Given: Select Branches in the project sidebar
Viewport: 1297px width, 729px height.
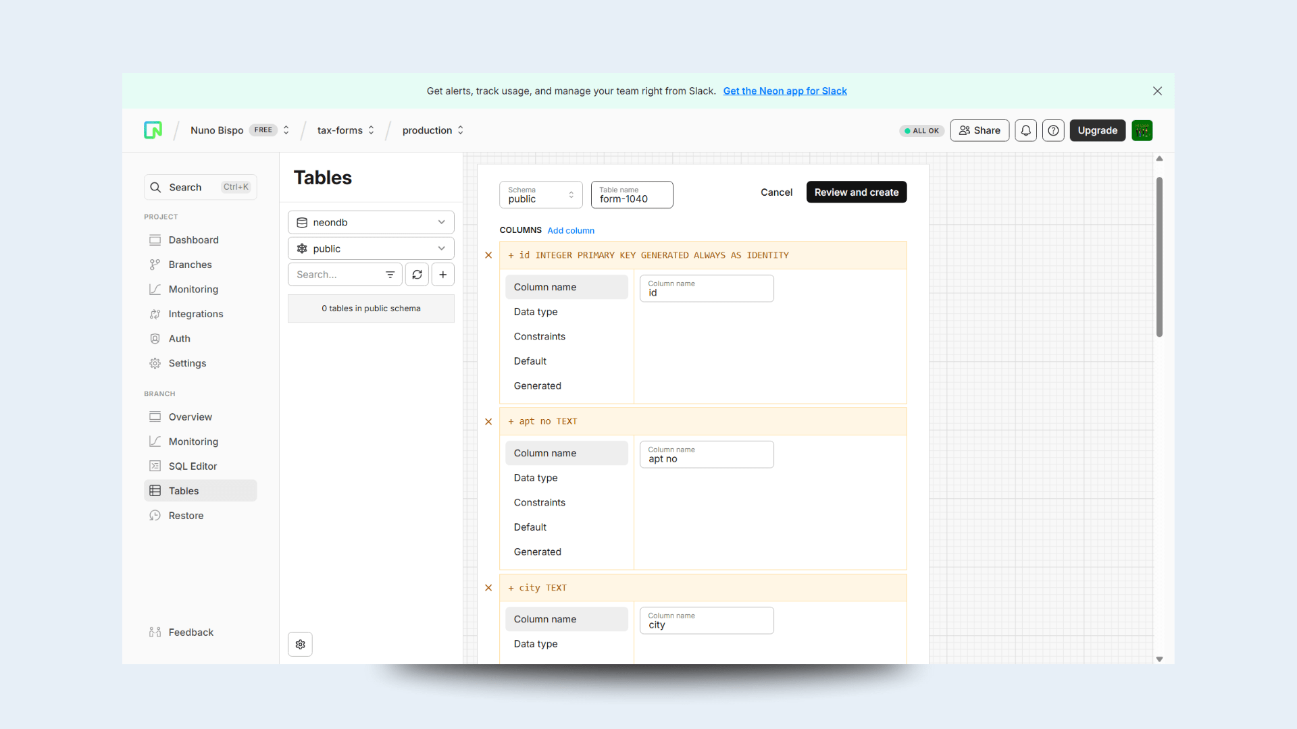Looking at the screenshot, I should pyautogui.click(x=190, y=264).
